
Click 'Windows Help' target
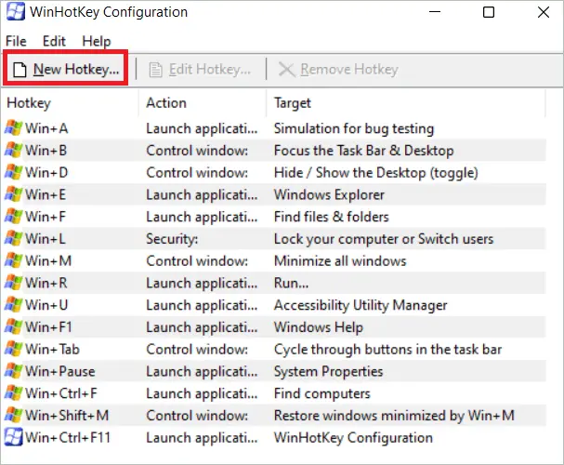[x=319, y=327]
